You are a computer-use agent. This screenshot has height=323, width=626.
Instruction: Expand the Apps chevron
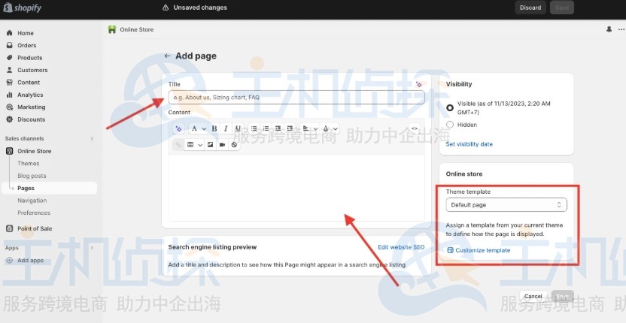click(x=92, y=248)
